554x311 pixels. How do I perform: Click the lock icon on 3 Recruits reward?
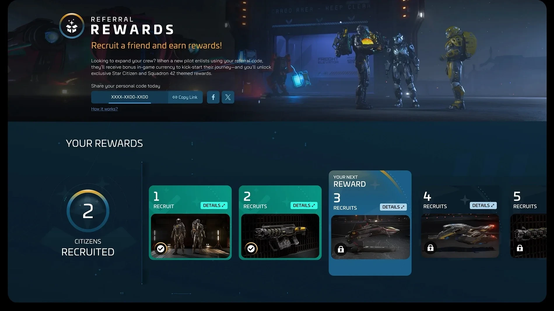point(341,249)
